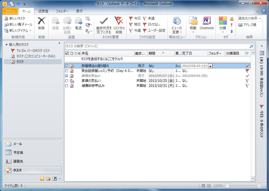Click the zoom in plus button

tap(259, 186)
